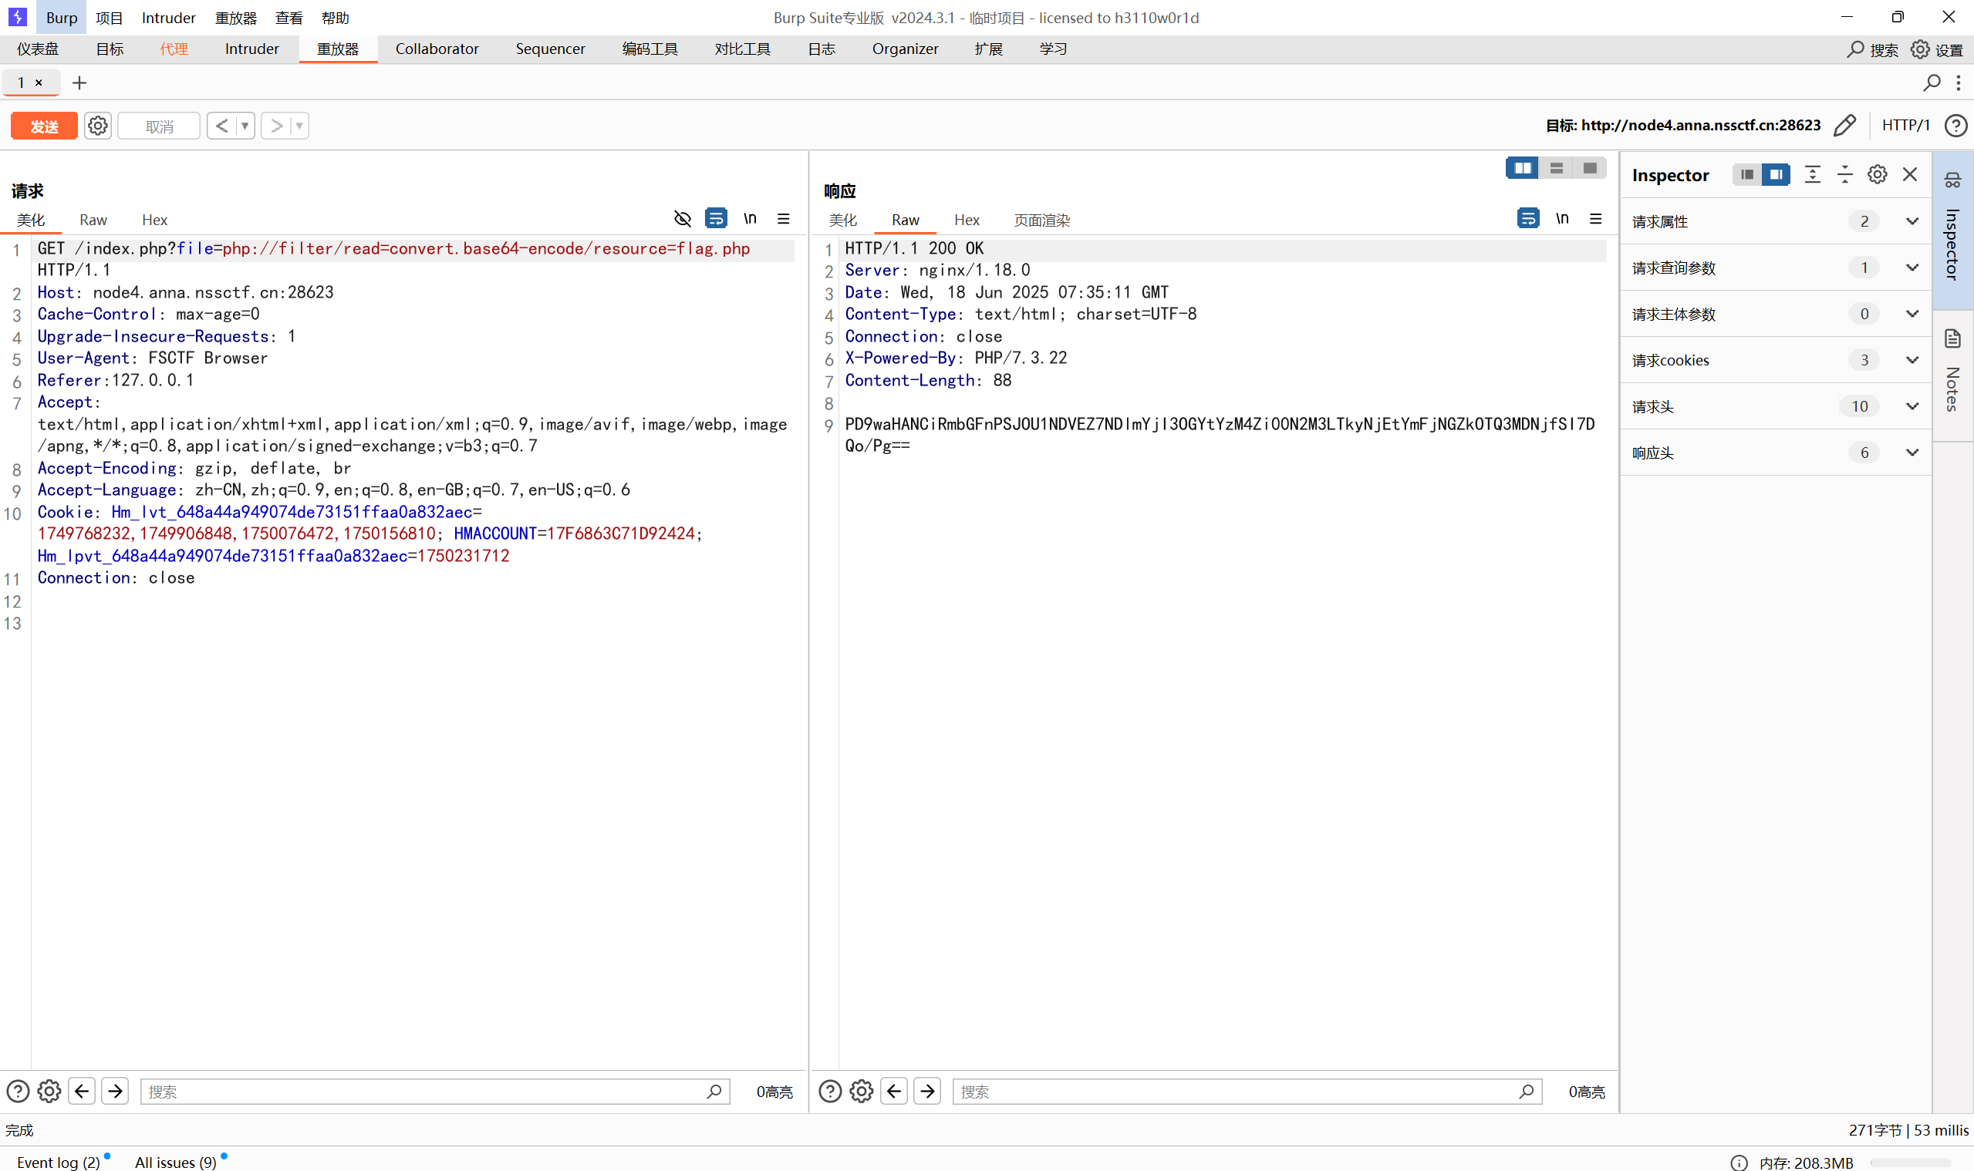Close the Inspector panel
Image resolution: width=1974 pixels, height=1171 pixels.
coord(1909,174)
